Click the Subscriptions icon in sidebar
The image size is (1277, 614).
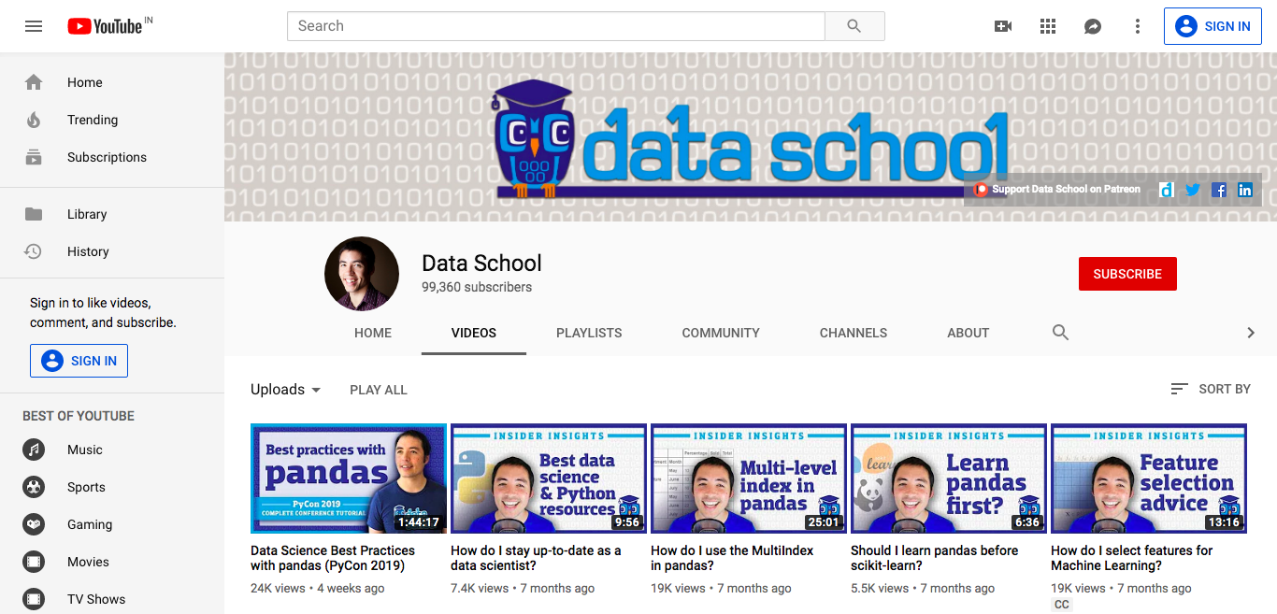tap(34, 157)
